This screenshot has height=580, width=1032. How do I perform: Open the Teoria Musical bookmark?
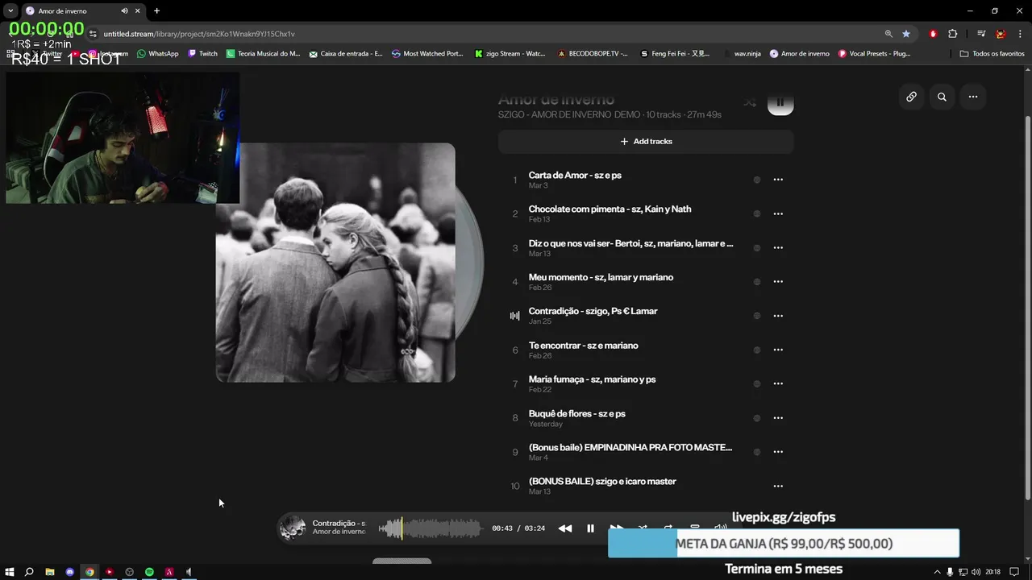[x=264, y=54]
